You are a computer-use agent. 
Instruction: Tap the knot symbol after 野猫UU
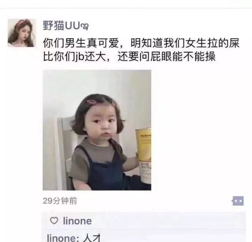[x=84, y=27]
